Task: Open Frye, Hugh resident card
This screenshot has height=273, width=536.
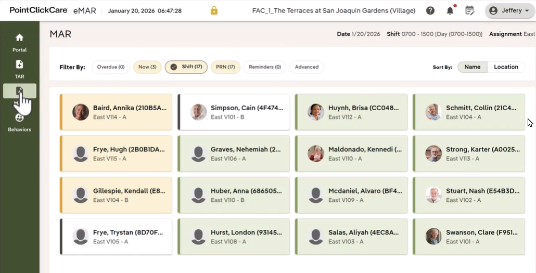Action: (116, 154)
